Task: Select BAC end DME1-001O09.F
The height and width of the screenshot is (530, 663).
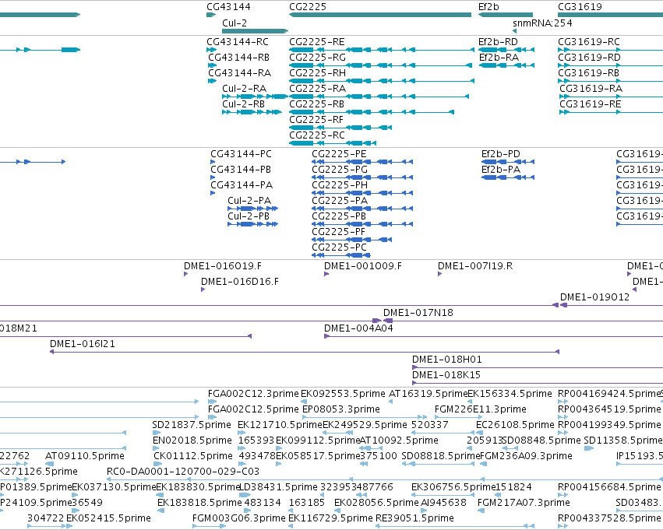Action: click(x=363, y=266)
